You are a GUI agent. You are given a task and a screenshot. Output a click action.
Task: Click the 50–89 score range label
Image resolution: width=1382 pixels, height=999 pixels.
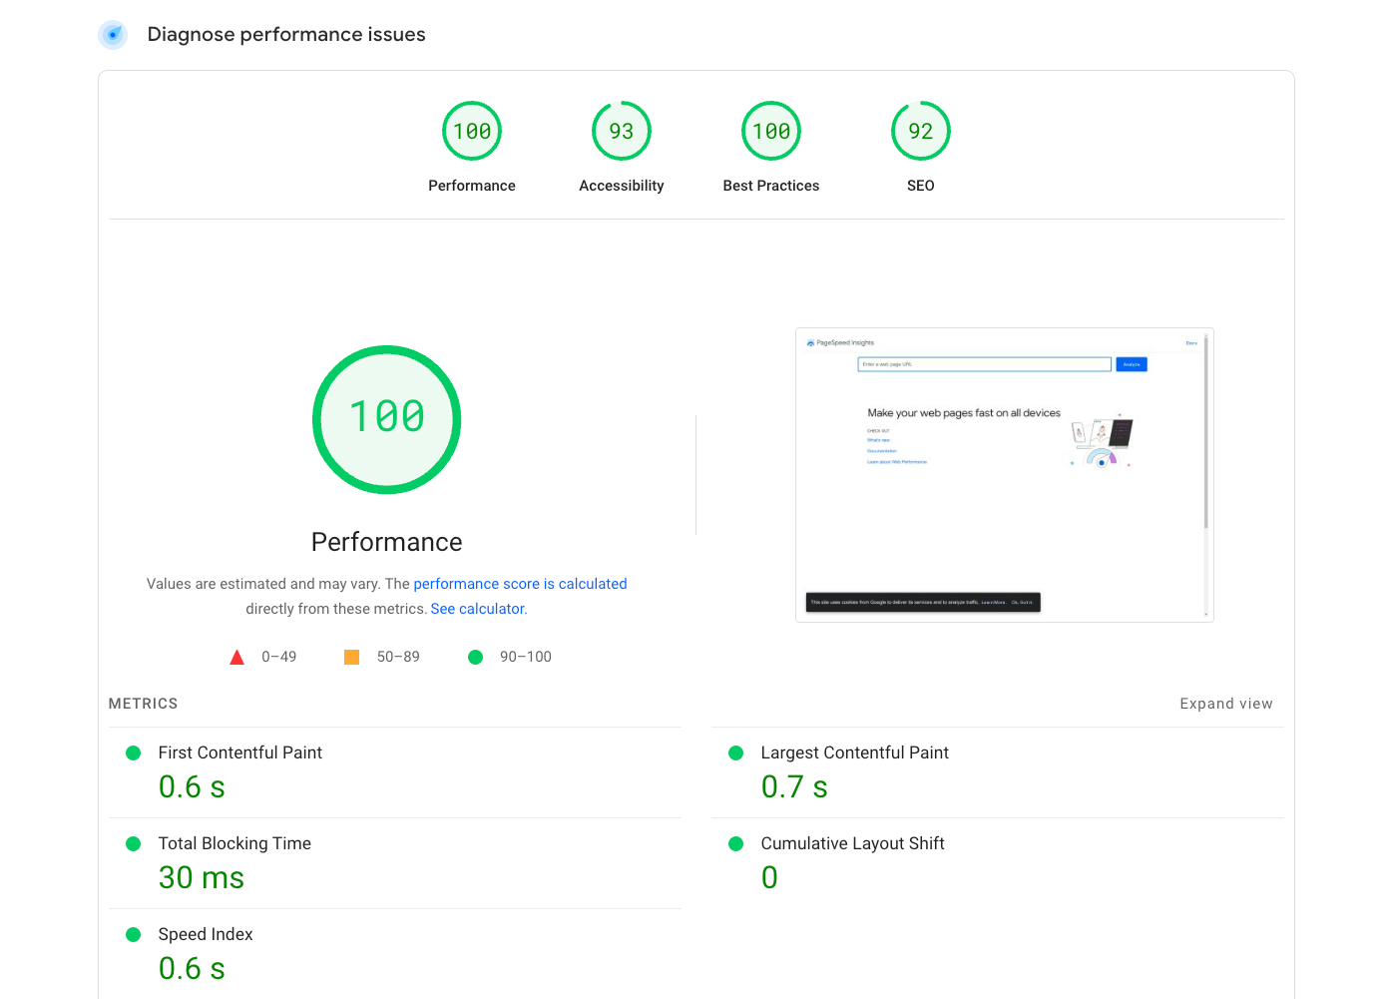tap(398, 657)
